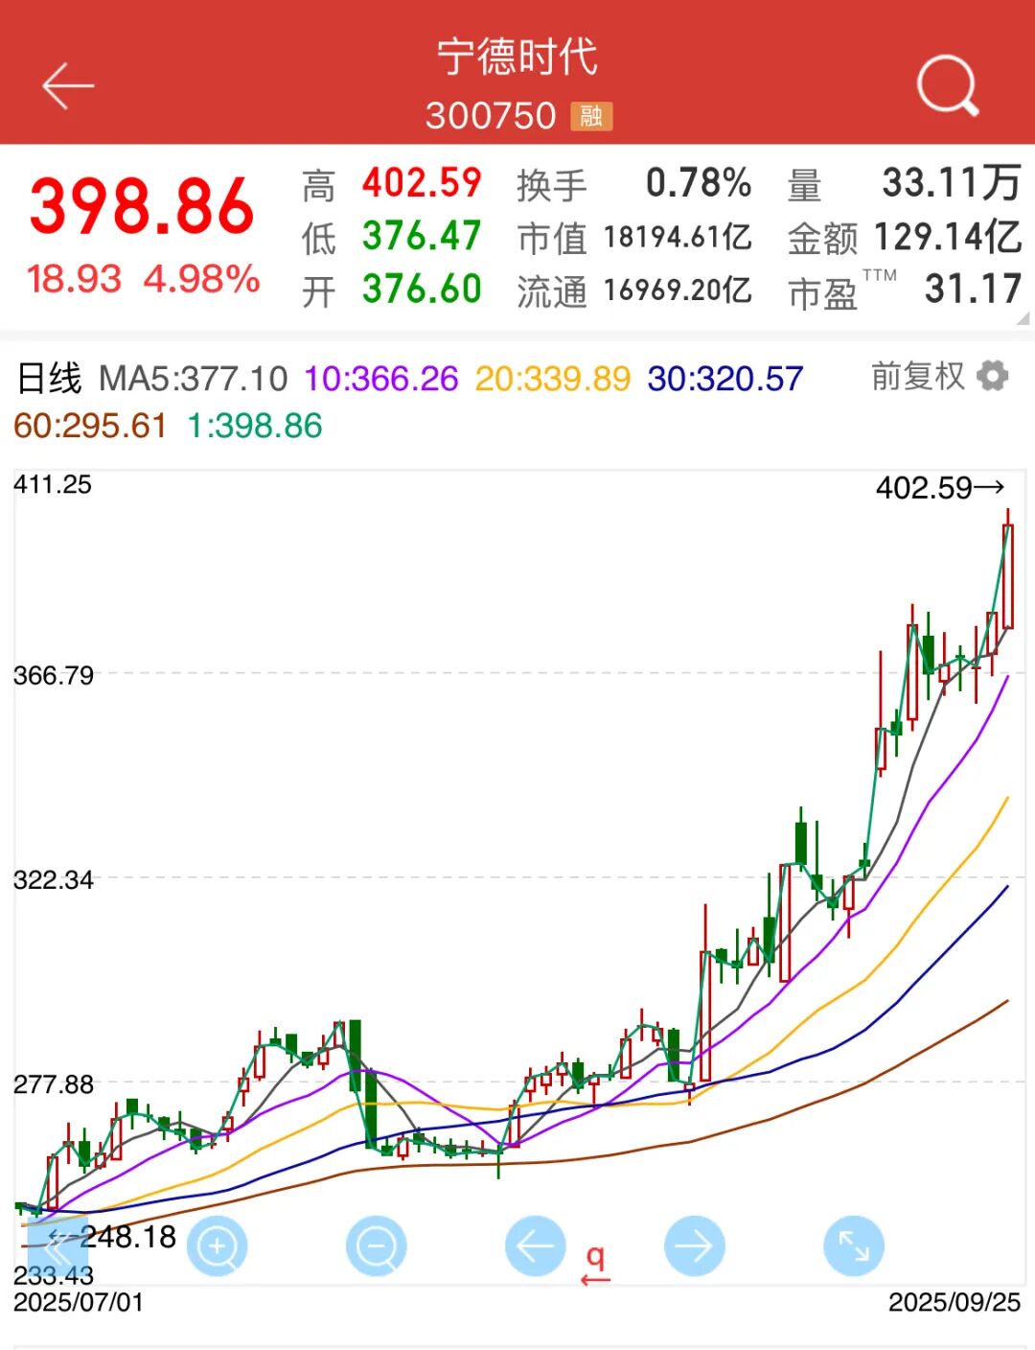Tap market cap 18194.61亿
Viewport: 1035px width, 1350px height.
pyautogui.click(x=678, y=237)
